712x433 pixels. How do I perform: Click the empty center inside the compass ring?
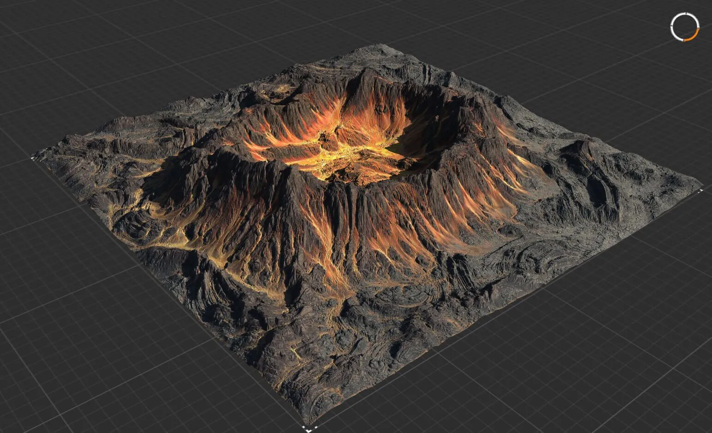(685, 27)
